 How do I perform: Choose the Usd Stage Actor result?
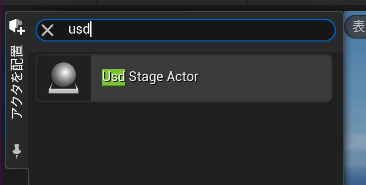183,78
